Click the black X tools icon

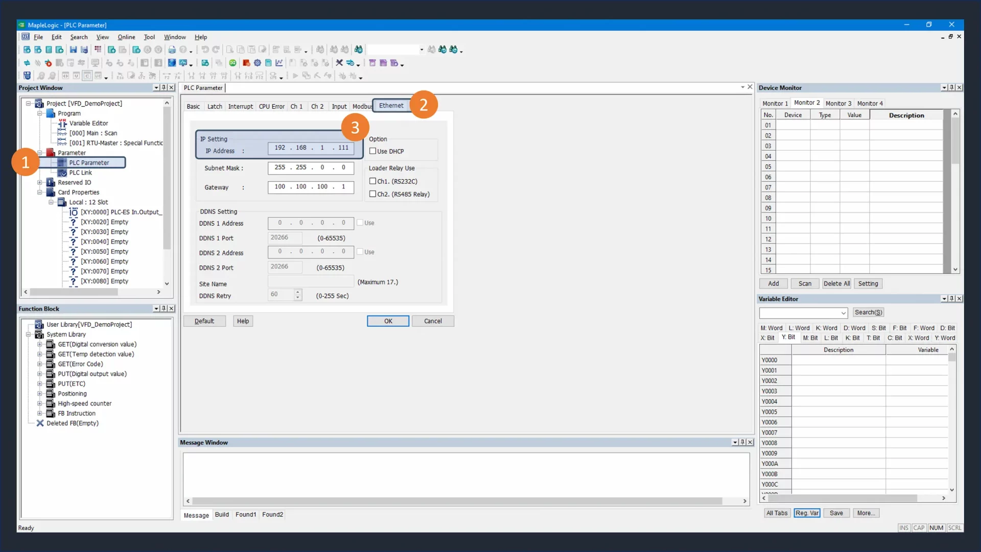pyautogui.click(x=339, y=63)
